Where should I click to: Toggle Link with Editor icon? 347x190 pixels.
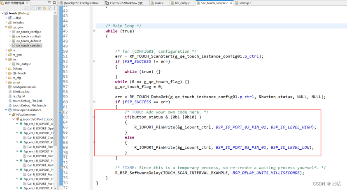pos(44,8)
